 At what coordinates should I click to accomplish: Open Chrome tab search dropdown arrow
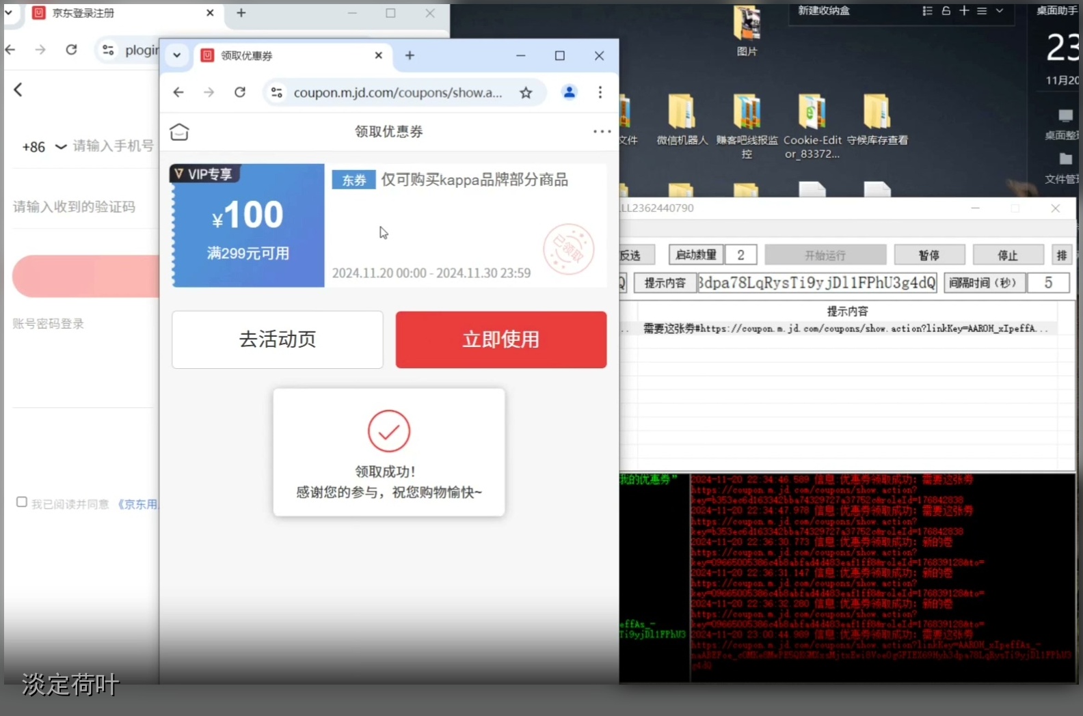click(x=176, y=55)
